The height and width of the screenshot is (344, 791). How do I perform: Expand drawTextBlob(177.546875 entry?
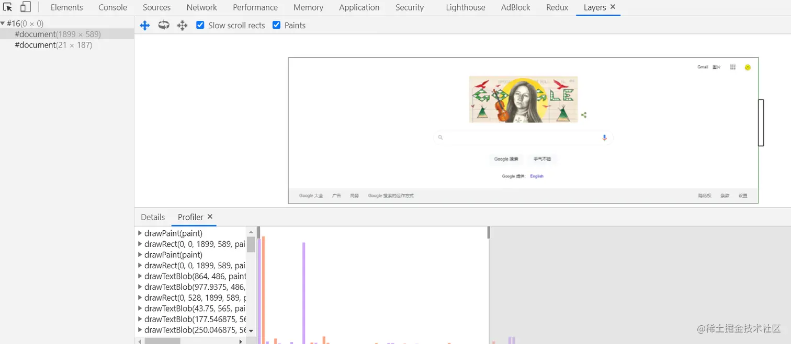pyautogui.click(x=140, y=319)
